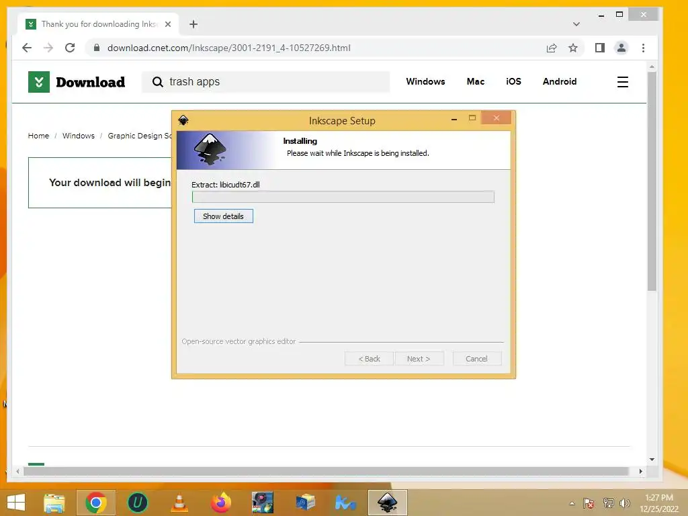Bookmark this page with the star icon
Viewport: 688px width, 516px height.
(573, 48)
